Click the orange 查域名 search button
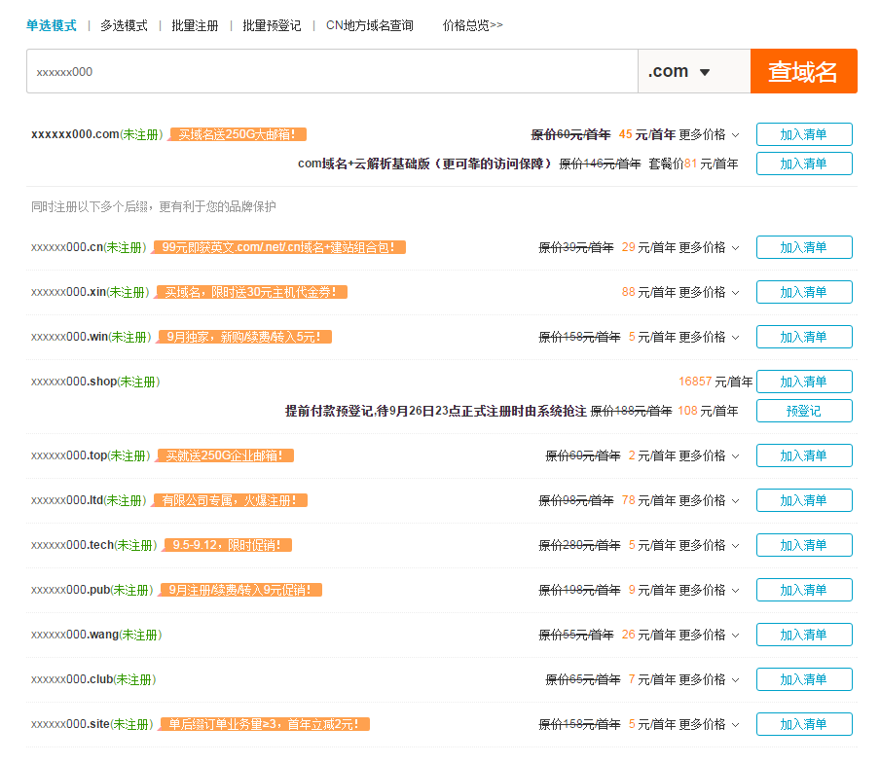880x764 pixels. pyautogui.click(x=803, y=72)
